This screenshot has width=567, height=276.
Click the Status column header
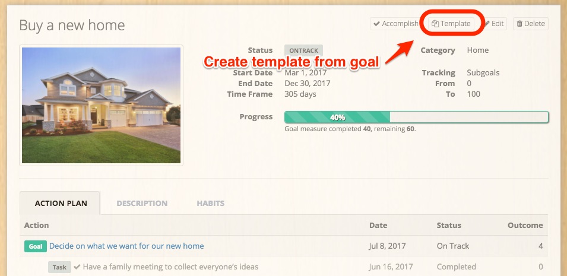coord(449,226)
